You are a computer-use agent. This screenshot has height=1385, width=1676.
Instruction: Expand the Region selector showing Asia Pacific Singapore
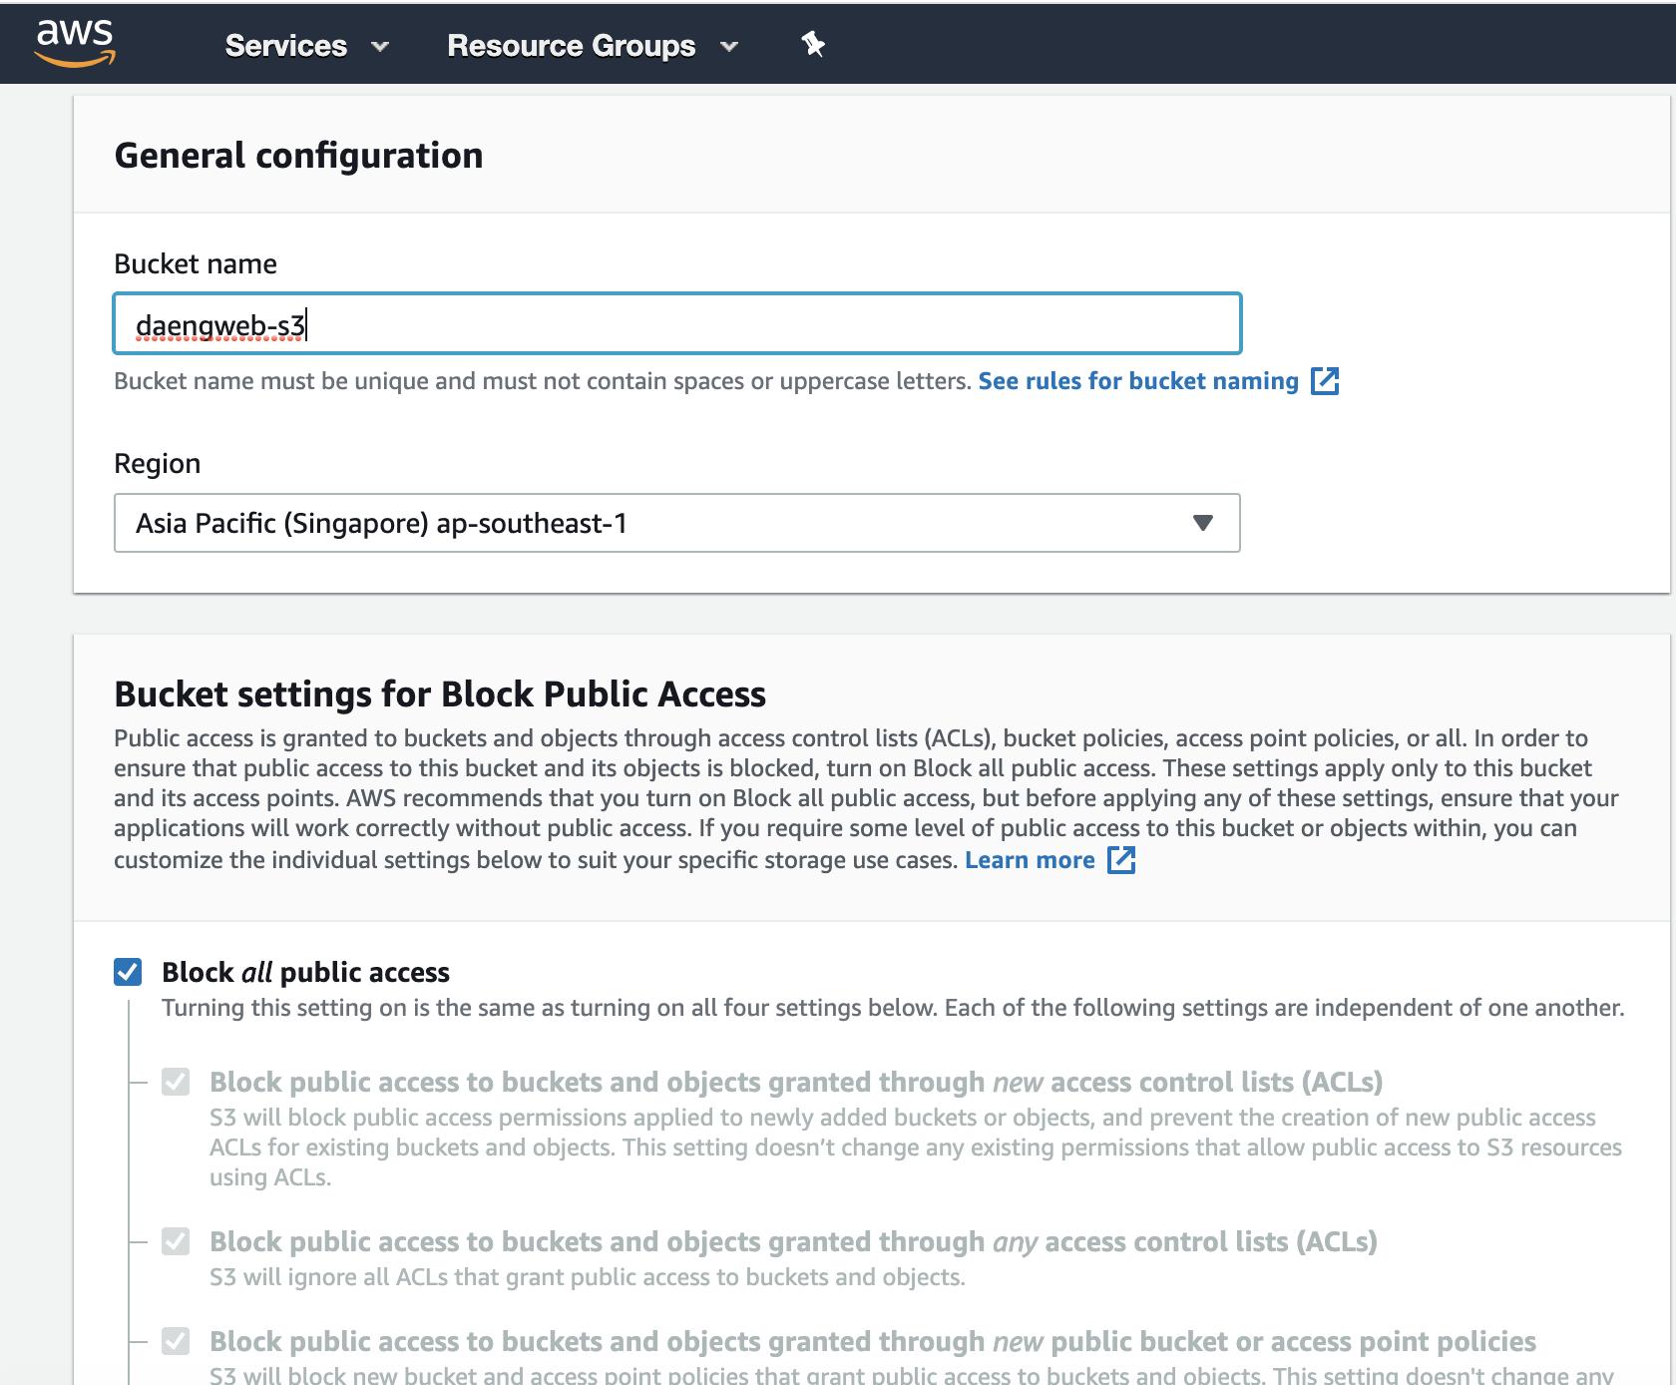(678, 522)
